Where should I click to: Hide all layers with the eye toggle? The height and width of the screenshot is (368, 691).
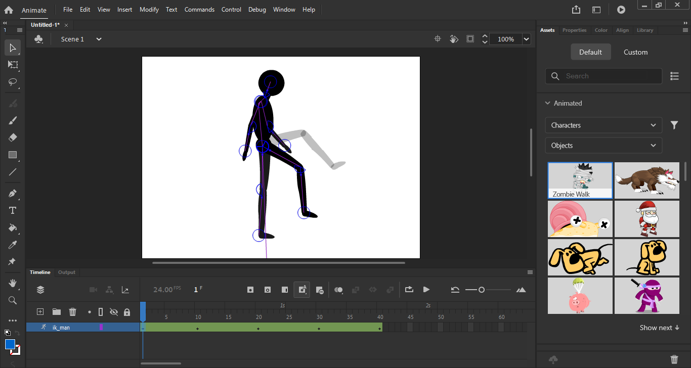[x=114, y=312]
